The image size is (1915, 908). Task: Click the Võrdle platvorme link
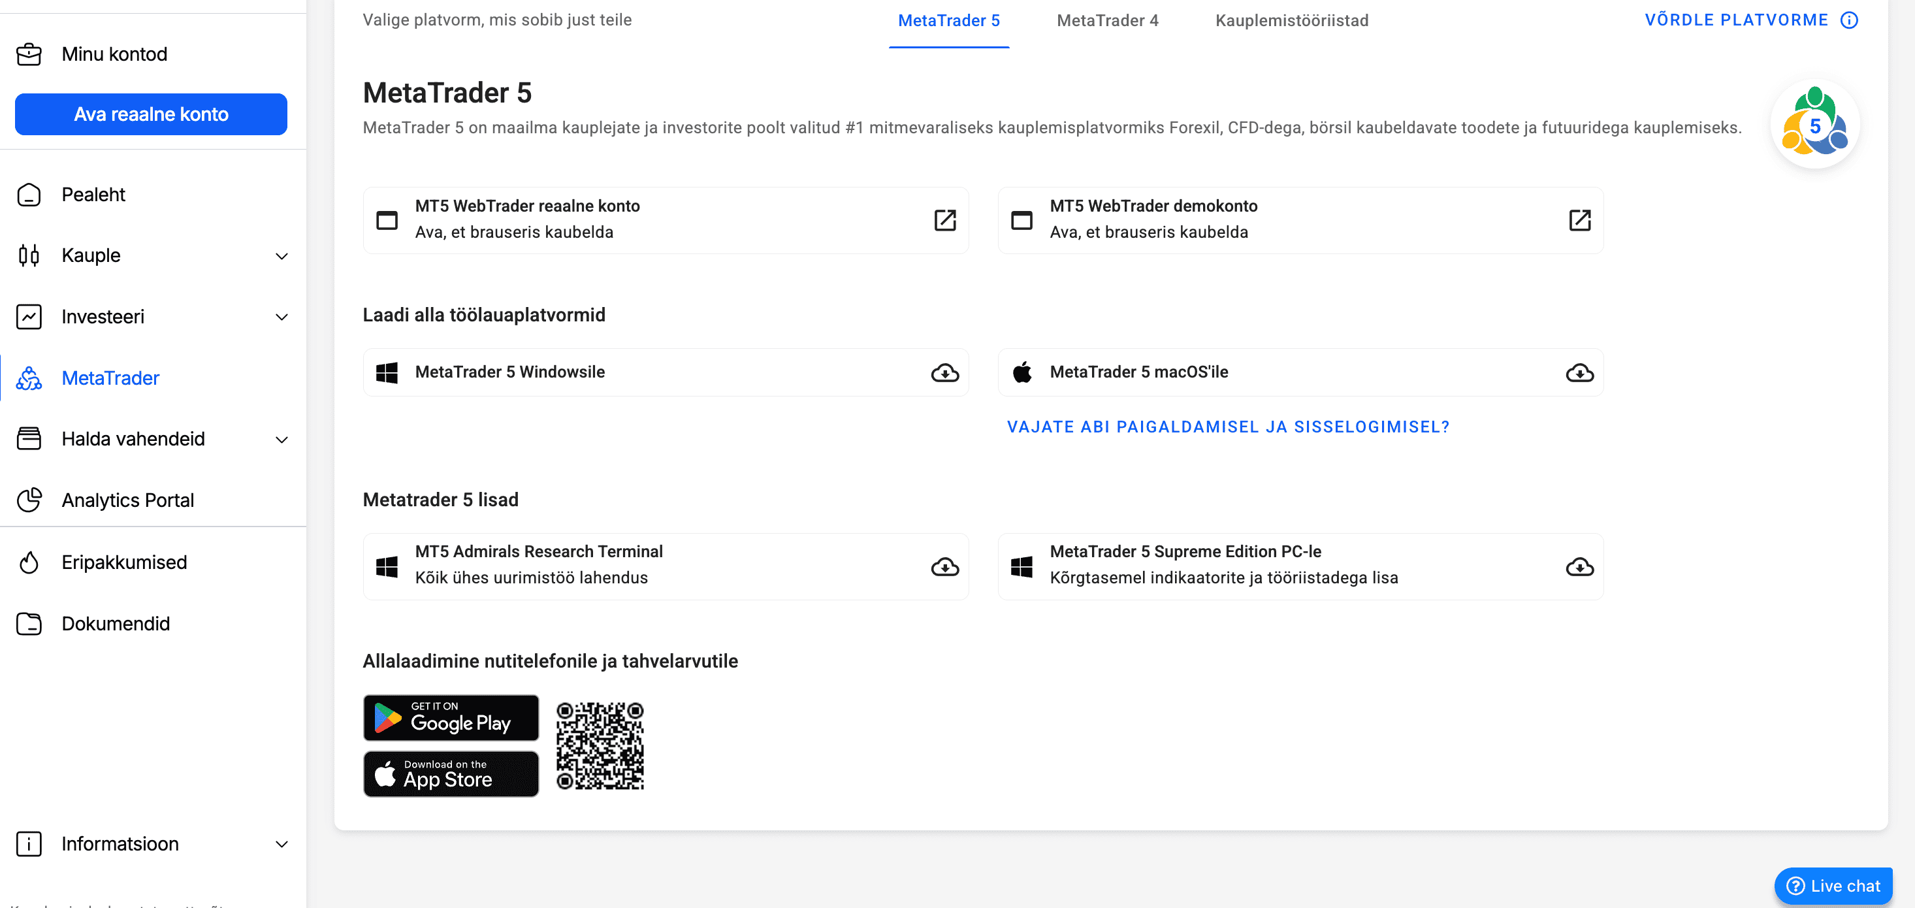(1736, 20)
